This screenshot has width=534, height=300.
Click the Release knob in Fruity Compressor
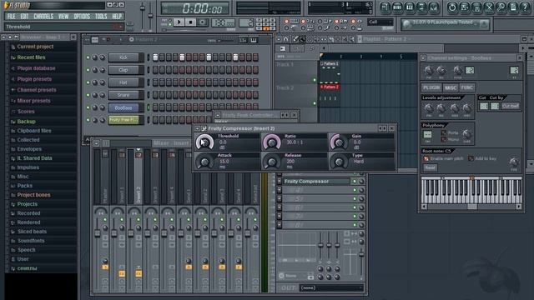tap(271, 162)
